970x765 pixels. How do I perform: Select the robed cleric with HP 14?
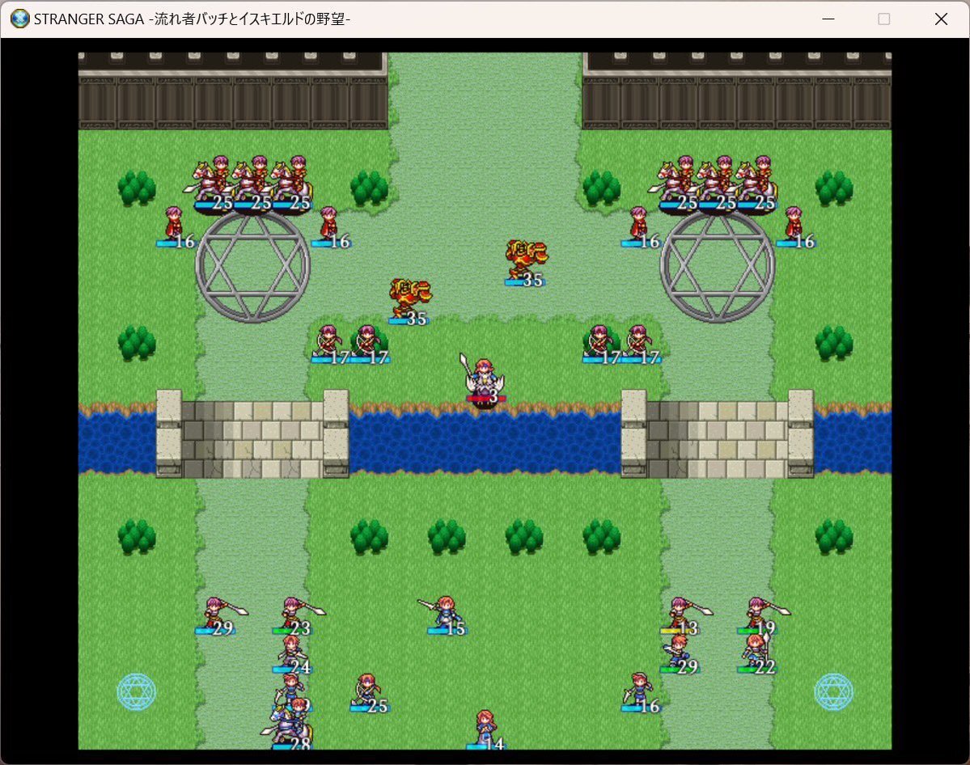coord(485,729)
